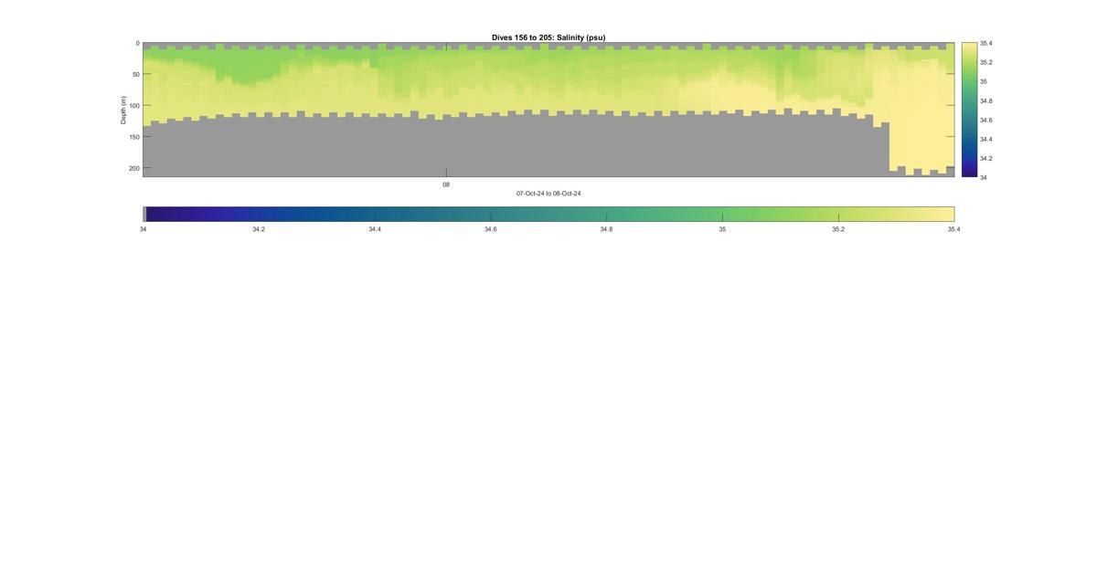Click the '34.4' label on vertical colorbar
This screenshot has height=568, width=1097.
coord(986,139)
